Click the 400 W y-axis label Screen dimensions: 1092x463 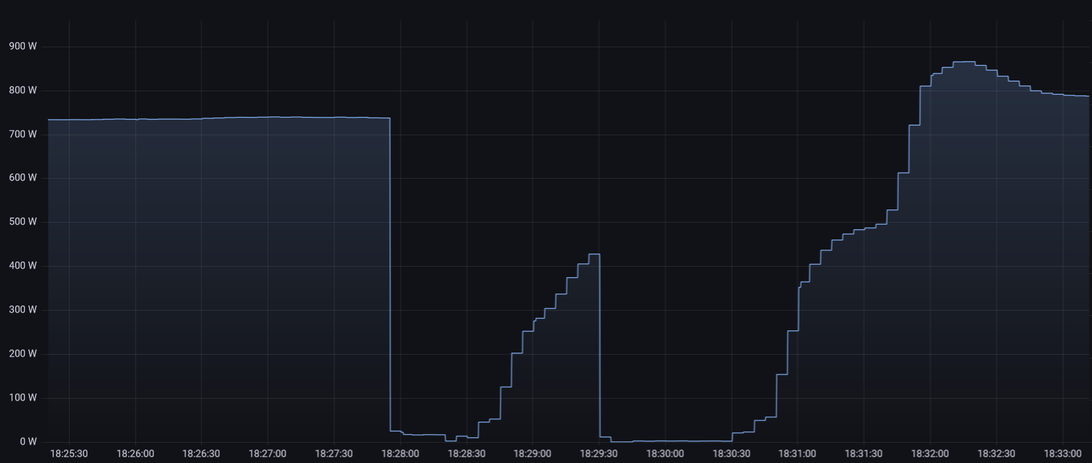[23, 265]
